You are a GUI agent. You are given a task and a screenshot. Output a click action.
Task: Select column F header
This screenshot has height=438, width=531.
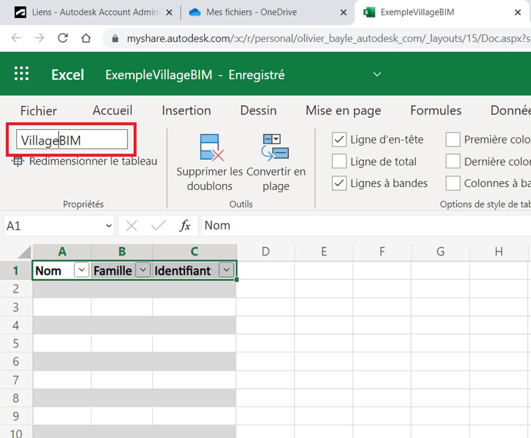tap(382, 252)
